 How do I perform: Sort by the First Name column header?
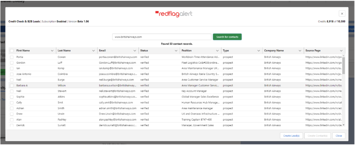click(x=23, y=51)
